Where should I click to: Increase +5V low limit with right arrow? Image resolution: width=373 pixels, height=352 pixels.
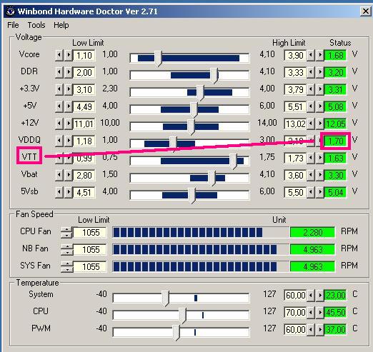click(69, 107)
